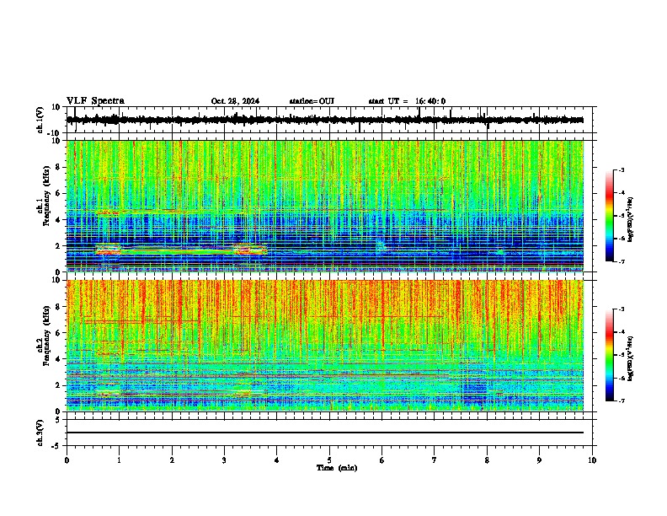Click the ch.2 frequency spectrogram panel
Image resolution: width=667 pixels, height=516 pixels.
[x=325, y=346]
